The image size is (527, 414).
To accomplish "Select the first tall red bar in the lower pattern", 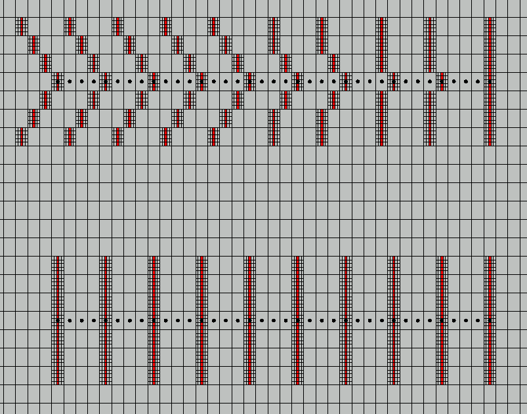I will (x=58, y=321).
